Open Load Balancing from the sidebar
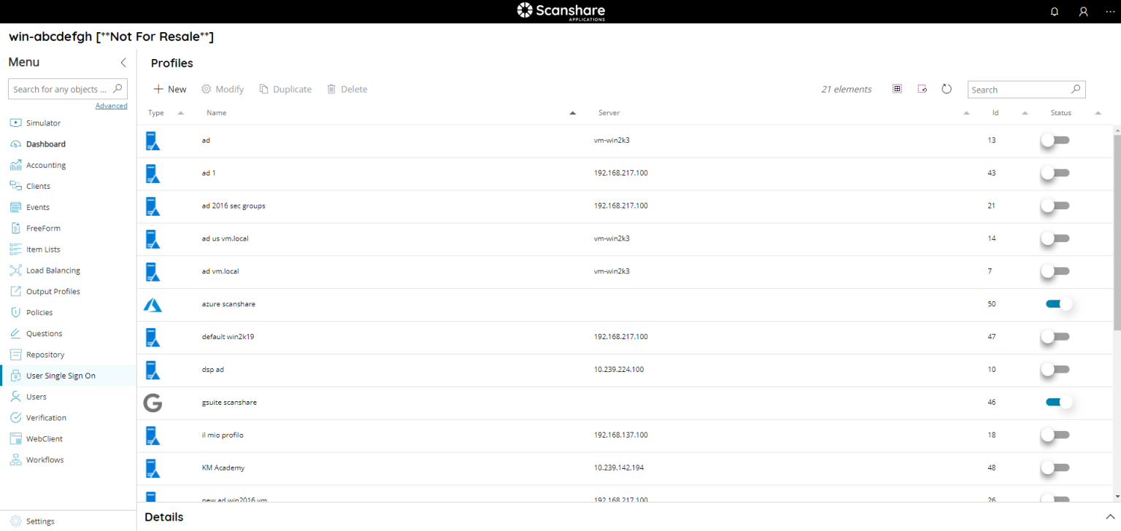Image resolution: width=1121 pixels, height=531 pixels. pyautogui.click(x=53, y=270)
